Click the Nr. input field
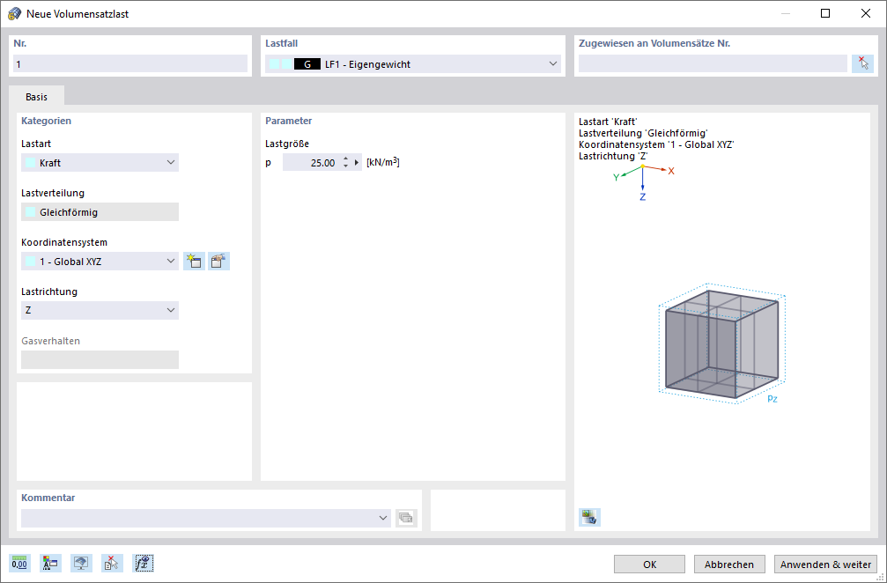The height and width of the screenshot is (583, 887). coord(130,64)
